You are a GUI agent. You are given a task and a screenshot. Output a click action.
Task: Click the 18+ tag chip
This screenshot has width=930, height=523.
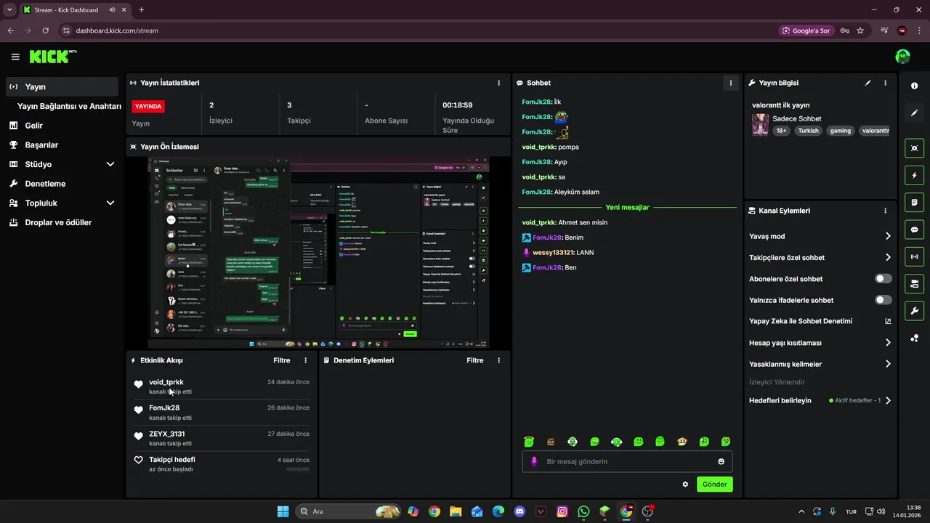click(x=781, y=131)
